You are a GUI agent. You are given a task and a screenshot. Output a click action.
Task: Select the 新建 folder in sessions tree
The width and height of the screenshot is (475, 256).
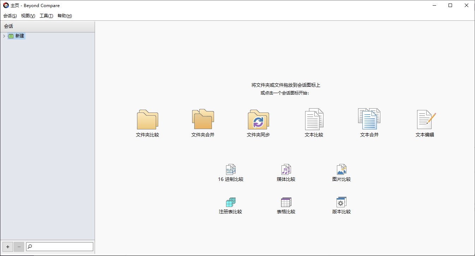click(19, 36)
